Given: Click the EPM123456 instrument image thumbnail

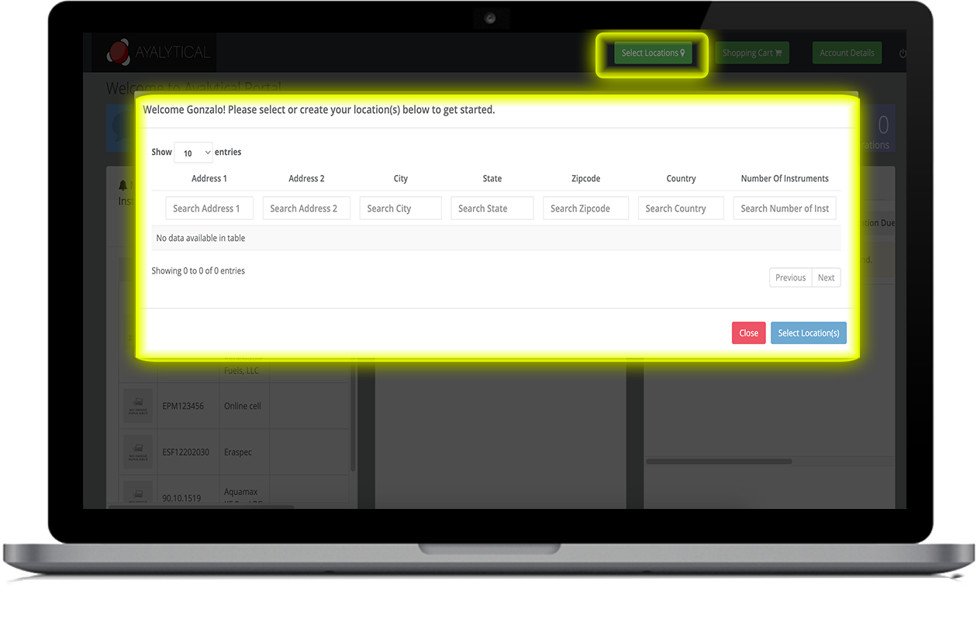Looking at the screenshot, I should pyautogui.click(x=138, y=406).
